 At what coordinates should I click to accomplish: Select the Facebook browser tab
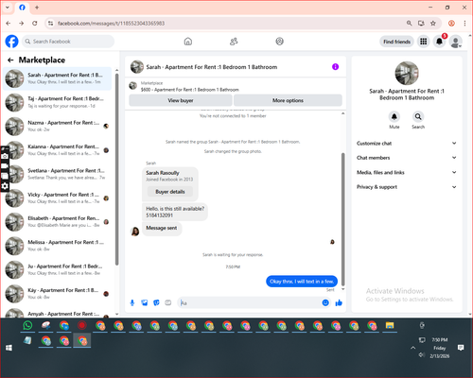[22, 8]
